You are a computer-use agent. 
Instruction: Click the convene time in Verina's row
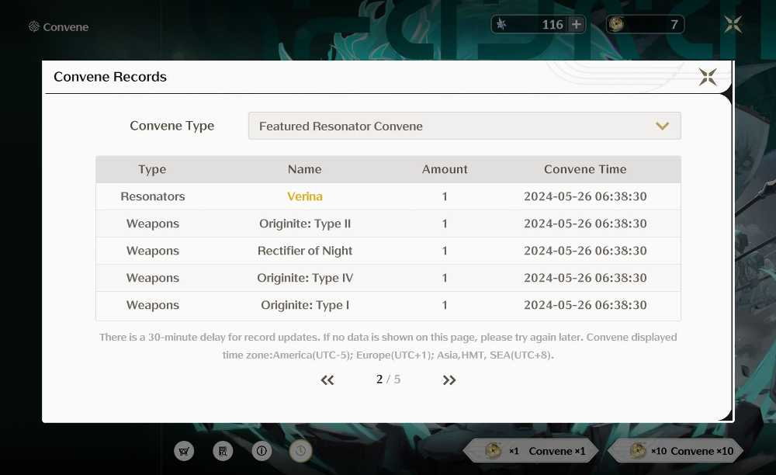point(585,196)
